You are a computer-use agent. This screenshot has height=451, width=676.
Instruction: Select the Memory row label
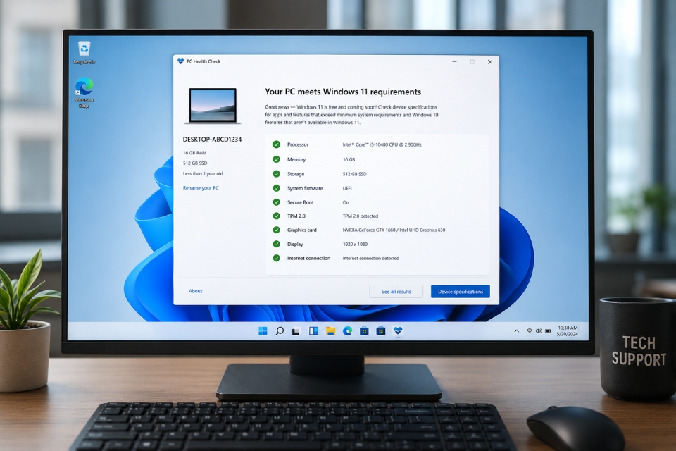pos(296,159)
